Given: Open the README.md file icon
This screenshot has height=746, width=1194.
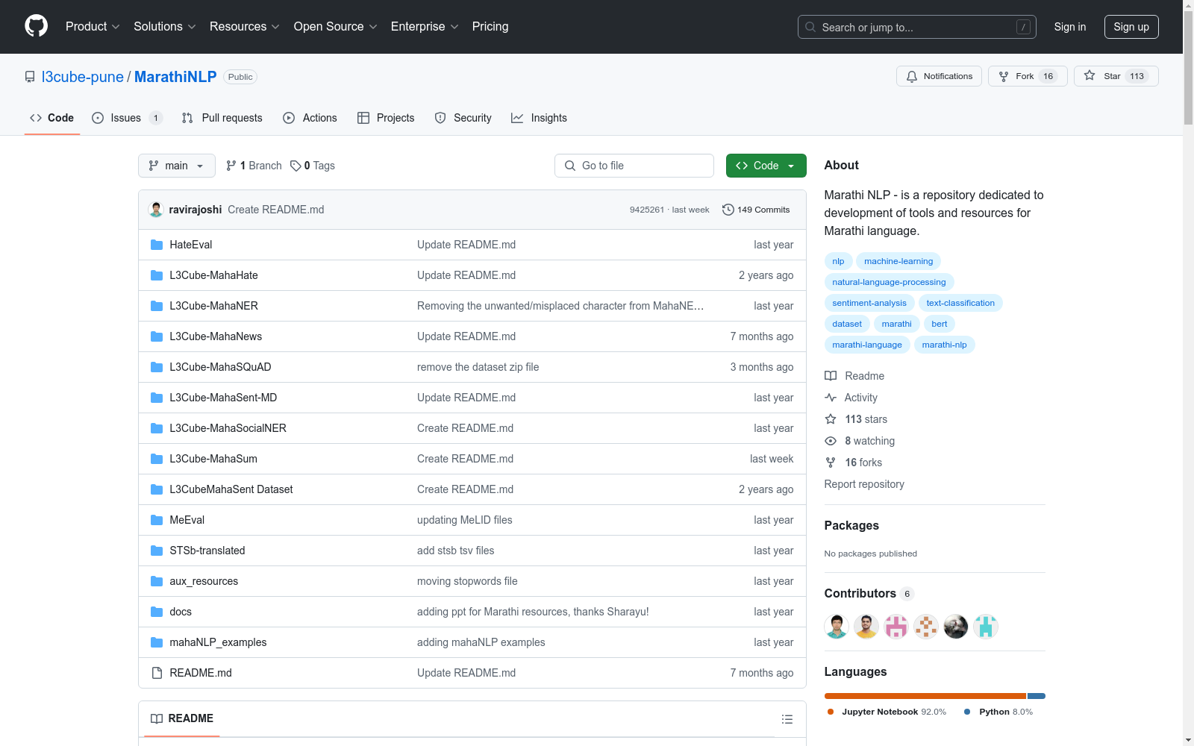Looking at the screenshot, I should click(157, 673).
